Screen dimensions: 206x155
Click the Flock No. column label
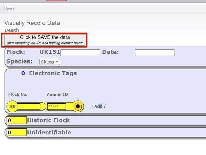[18, 94]
